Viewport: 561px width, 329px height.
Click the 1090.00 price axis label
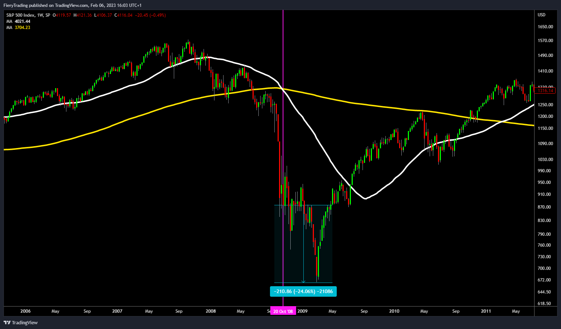[x=545, y=144]
